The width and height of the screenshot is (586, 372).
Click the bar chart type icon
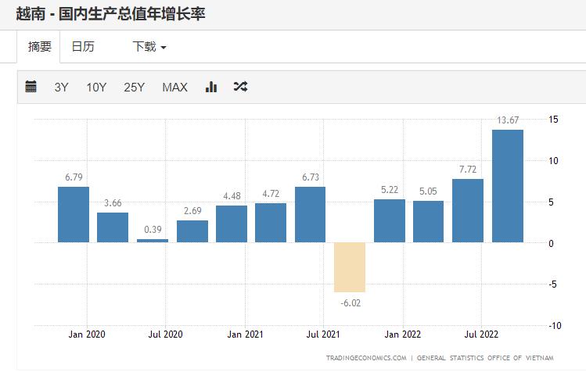click(210, 87)
